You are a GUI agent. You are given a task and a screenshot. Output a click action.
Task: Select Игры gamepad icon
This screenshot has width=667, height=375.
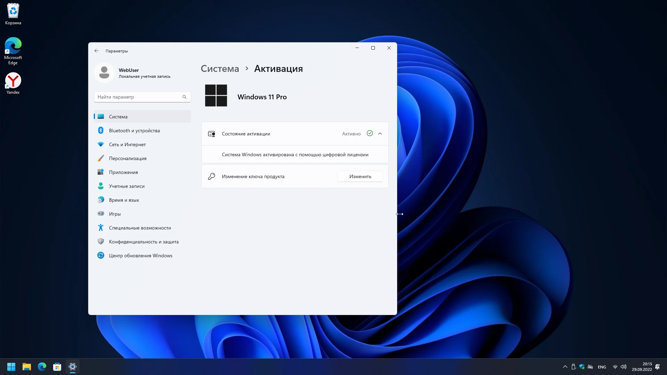(101, 214)
